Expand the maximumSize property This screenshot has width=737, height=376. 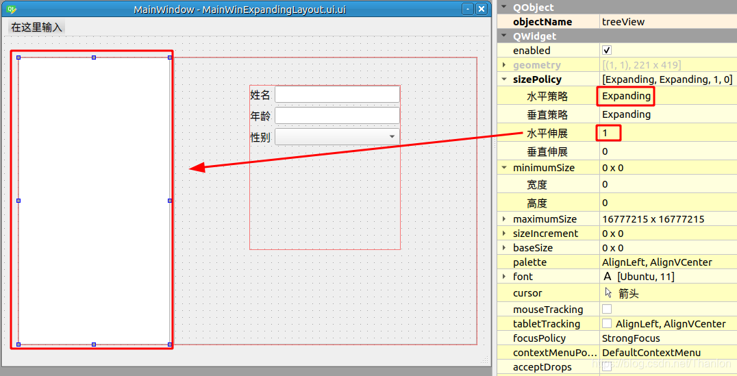pyautogui.click(x=504, y=219)
